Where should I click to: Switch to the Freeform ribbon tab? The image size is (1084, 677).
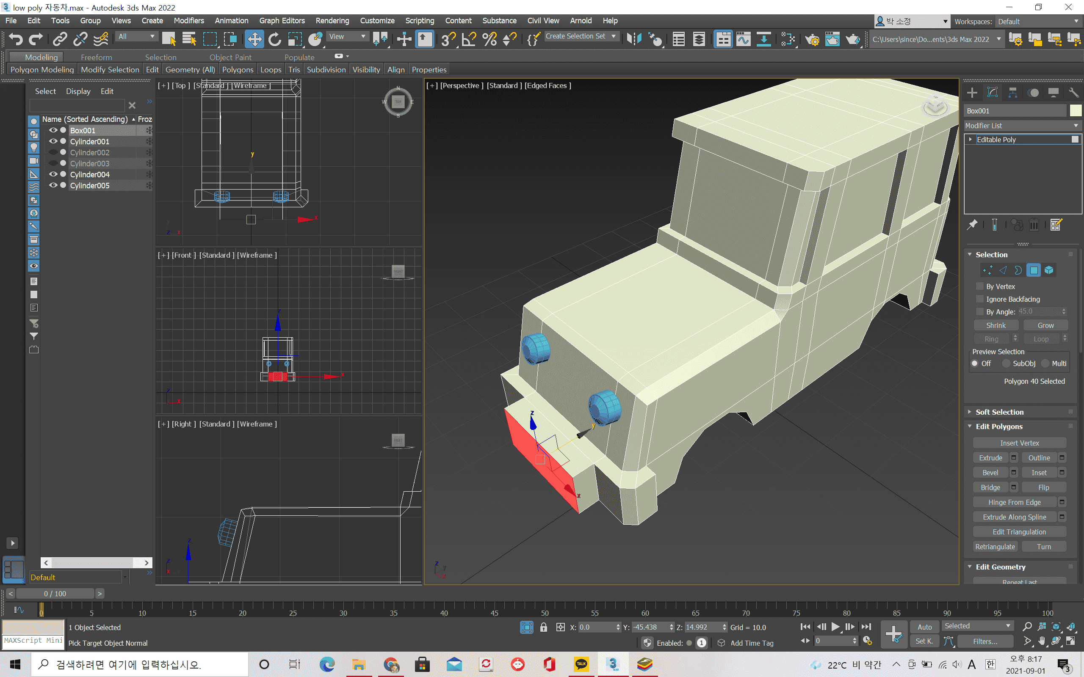point(96,57)
